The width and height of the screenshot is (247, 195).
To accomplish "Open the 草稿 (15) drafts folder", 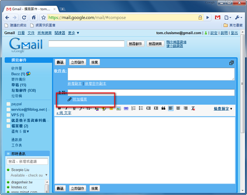I will [x=19, y=85].
